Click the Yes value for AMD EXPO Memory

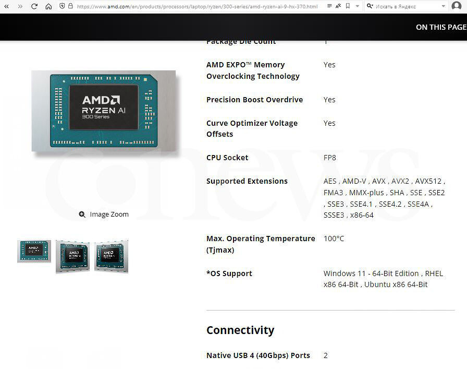pyautogui.click(x=329, y=65)
